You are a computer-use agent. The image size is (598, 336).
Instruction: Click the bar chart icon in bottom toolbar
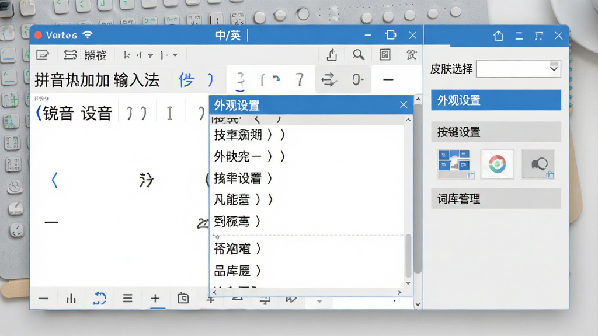[x=71, y=298]
